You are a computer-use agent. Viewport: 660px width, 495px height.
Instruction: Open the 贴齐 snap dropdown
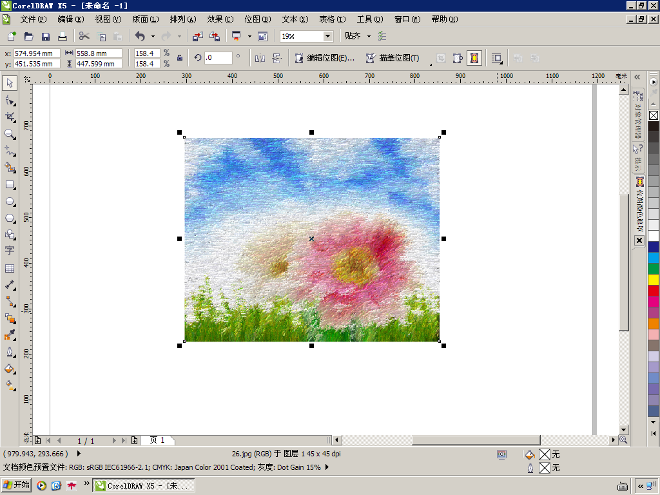[369, 36]
